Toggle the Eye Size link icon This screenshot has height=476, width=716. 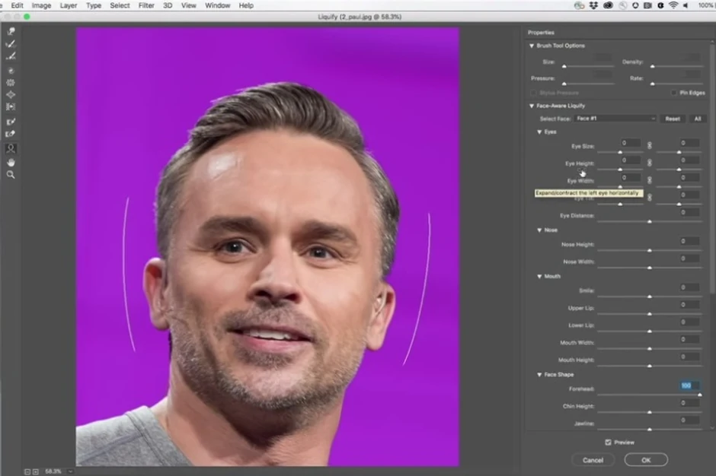[x=650, y=144]
